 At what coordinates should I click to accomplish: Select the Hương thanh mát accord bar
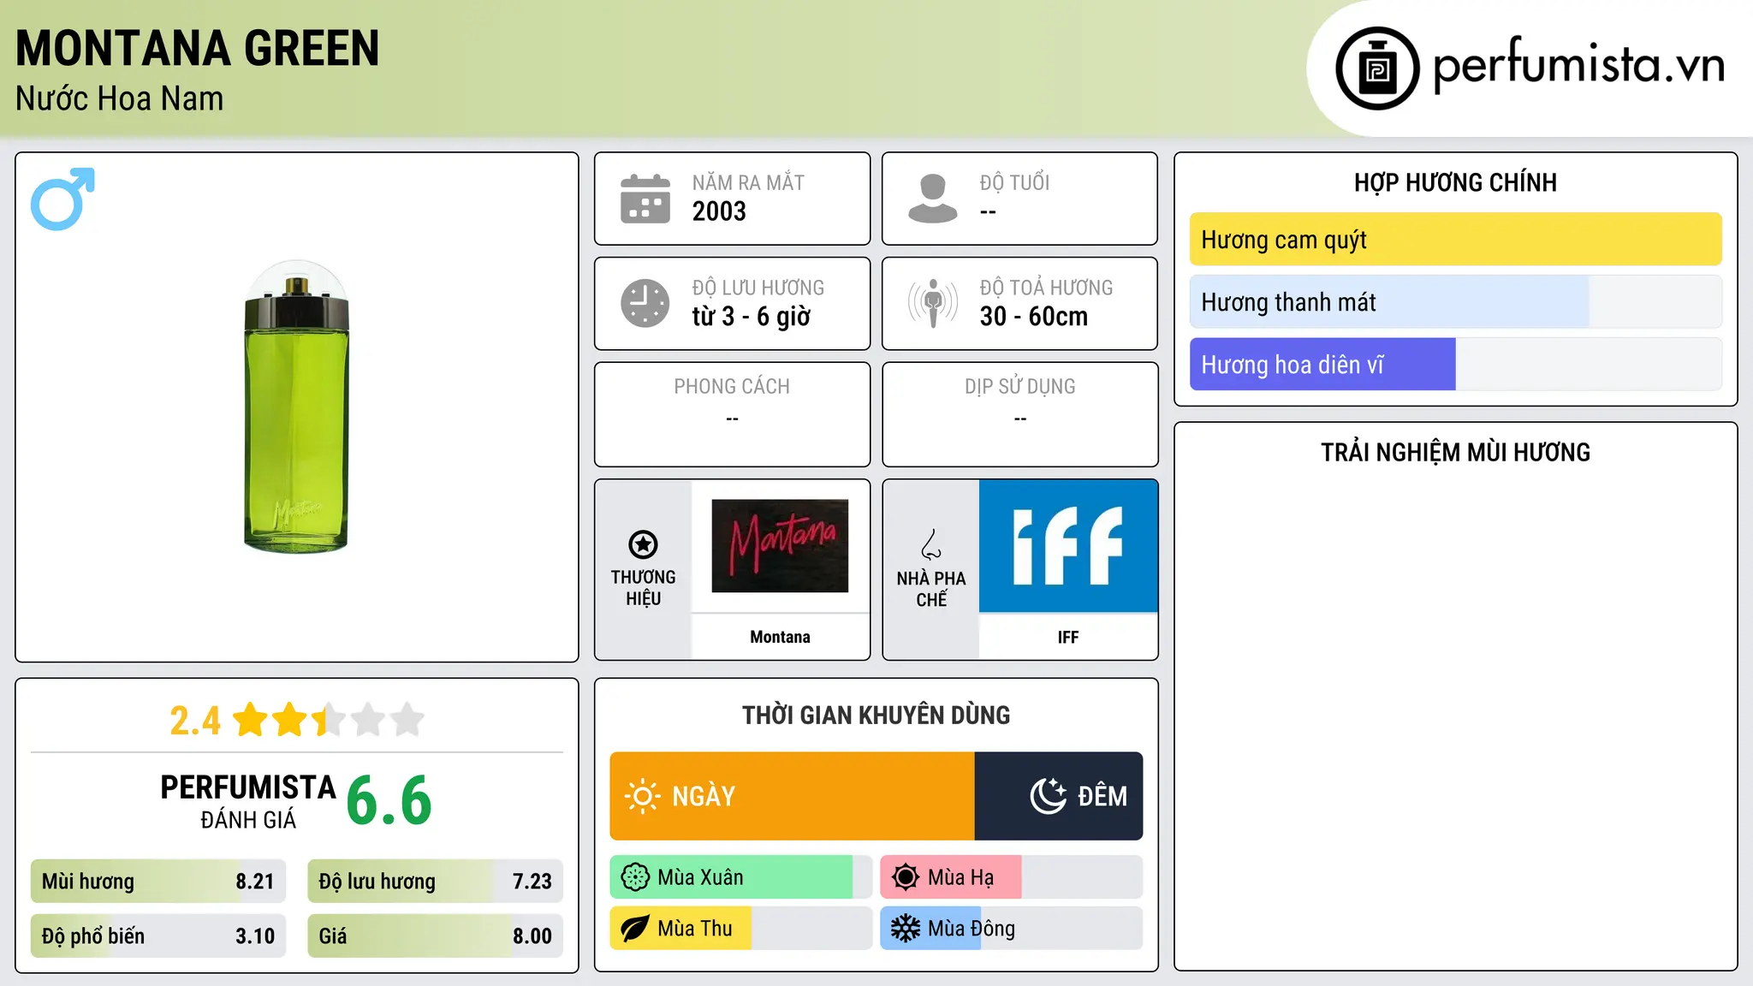tap(1455, 302)
